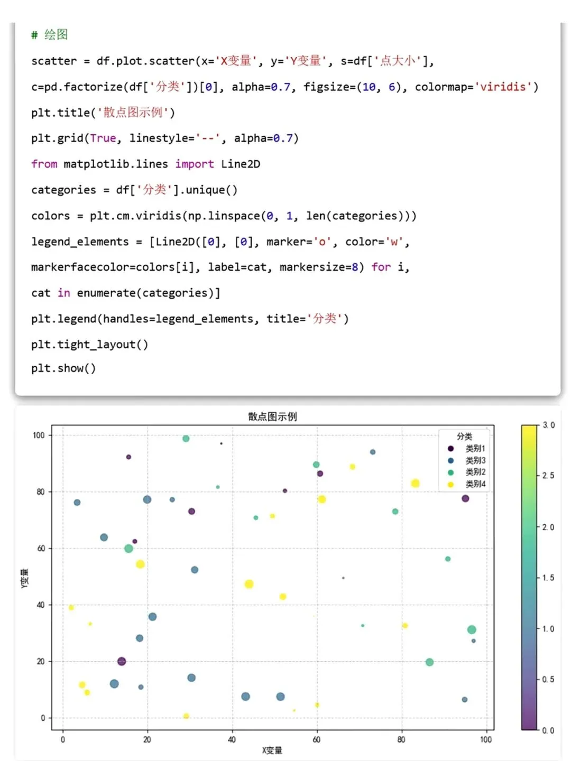Click the yellow 类别4 legend marker
The height and width of the screenshot is (761, 571).
[x=450, y=484]
